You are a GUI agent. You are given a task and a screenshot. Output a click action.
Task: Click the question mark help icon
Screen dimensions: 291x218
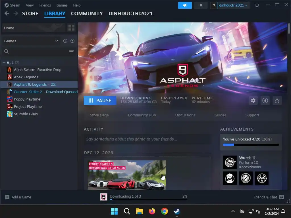click(214, 5)
